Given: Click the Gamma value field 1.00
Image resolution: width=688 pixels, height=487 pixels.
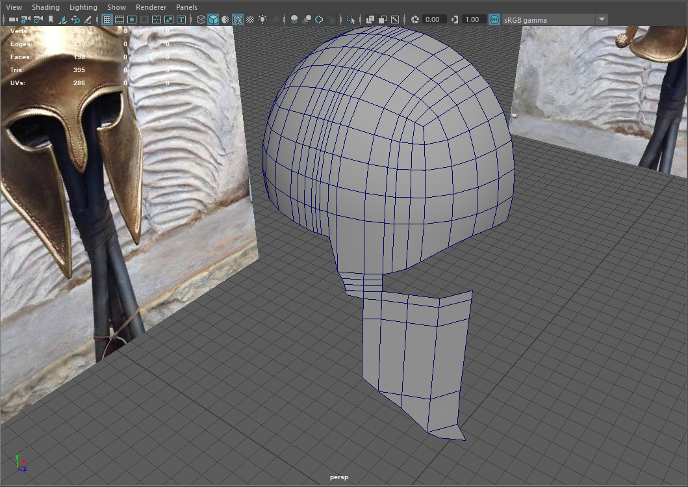Looking at the screenshot, I should click(474, 20).
